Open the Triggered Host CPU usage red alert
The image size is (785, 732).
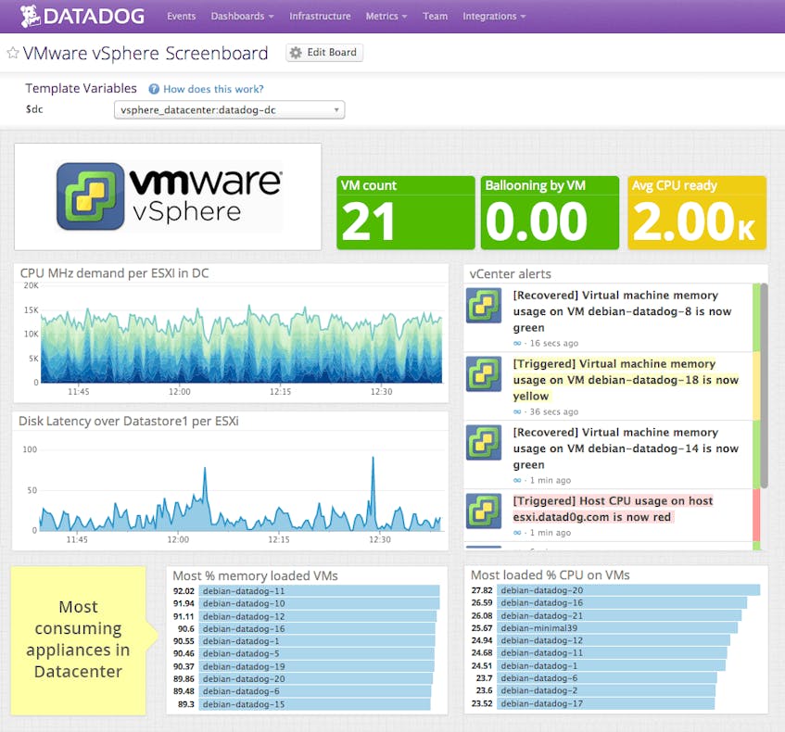tap(613, 509)
